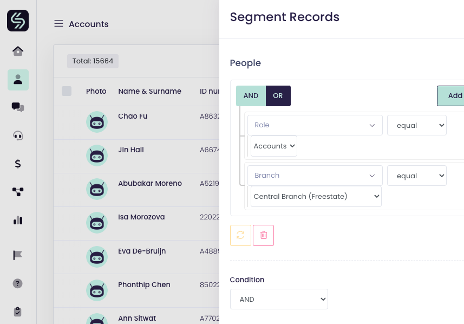Open the dollar sign billing icon
This screenshot has height=324, width=464.
click(18, 164)
